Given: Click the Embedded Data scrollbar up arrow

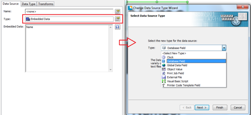Looking at the screenshot, I should click(110, 27).
